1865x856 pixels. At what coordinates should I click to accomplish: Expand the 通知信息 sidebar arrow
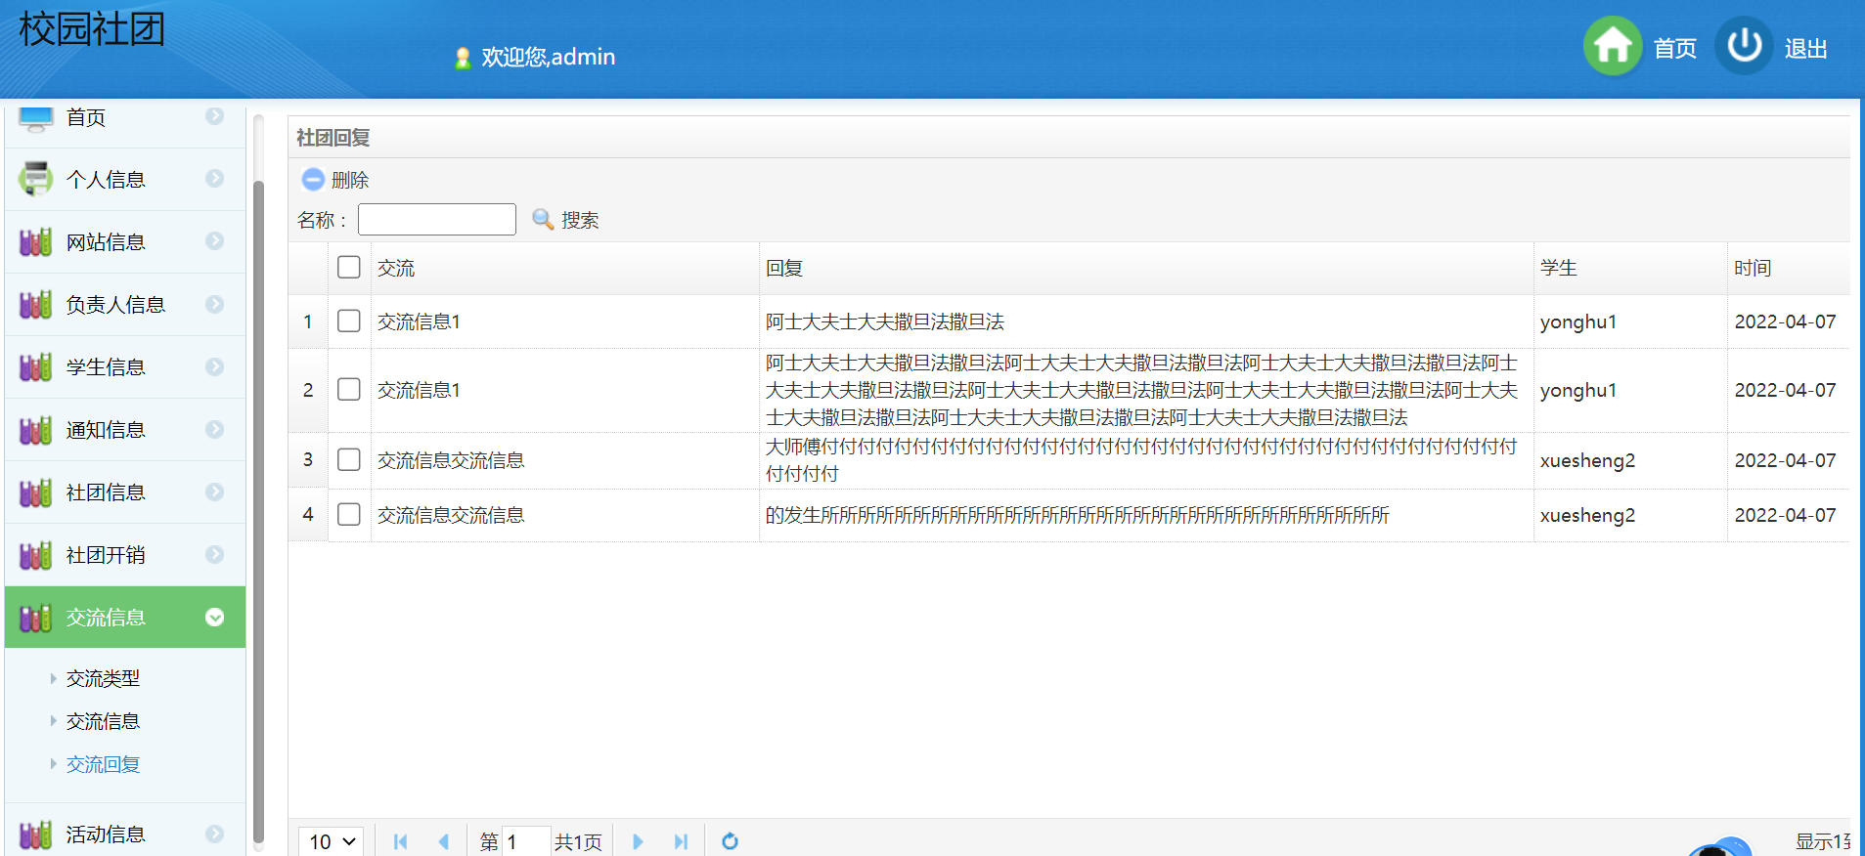[215, 429]
